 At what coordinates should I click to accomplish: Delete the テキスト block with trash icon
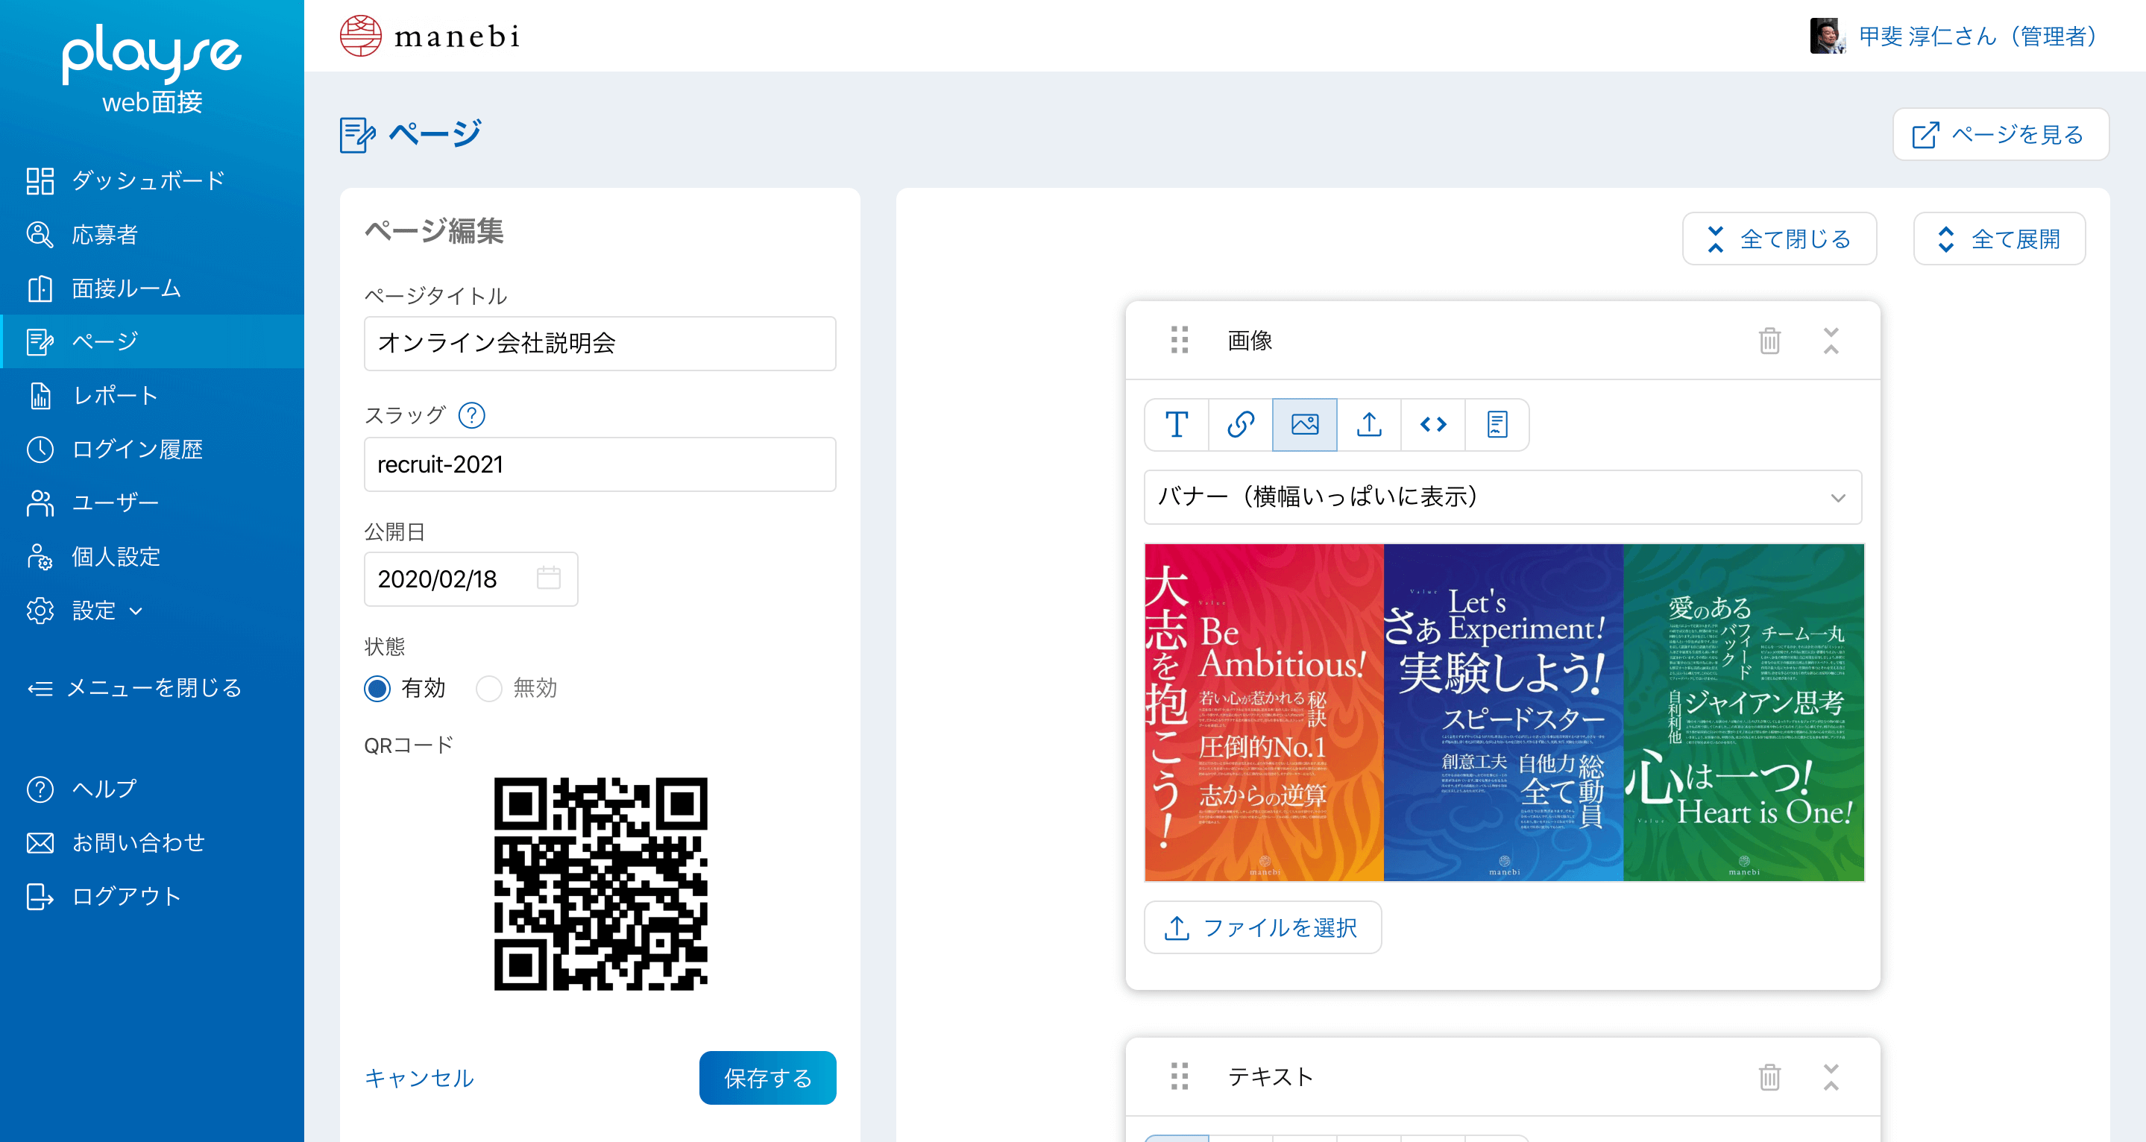pos(1769,1077)
